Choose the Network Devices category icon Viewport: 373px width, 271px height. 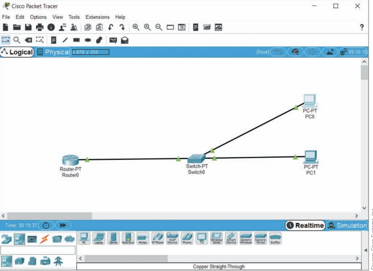pyautogui.click(x=6, y=239)
